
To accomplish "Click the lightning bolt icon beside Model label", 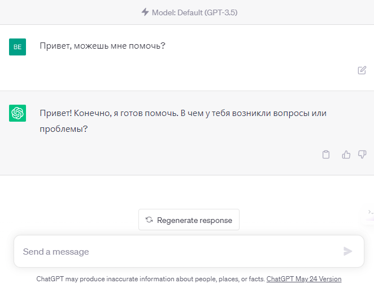I will coord(145,12).
